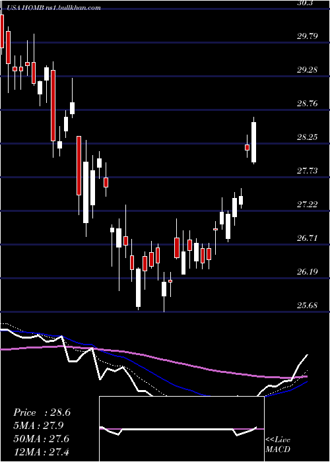330x462 pixels.
Task: Click the 27.22 price axis label
Action: [x=308, y=204]
